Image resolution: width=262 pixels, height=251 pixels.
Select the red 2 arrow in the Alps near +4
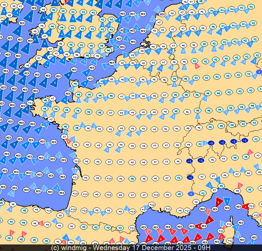[250, 152]
